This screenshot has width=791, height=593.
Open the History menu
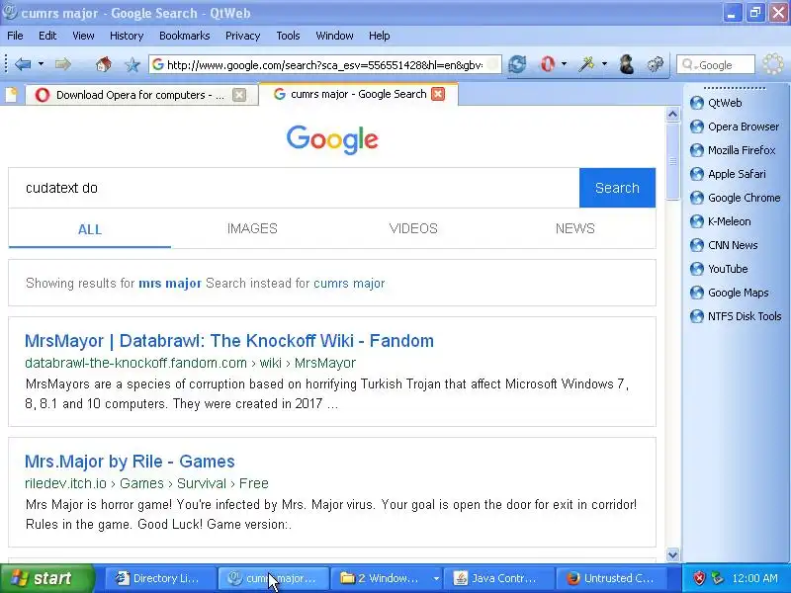[x=127, y=36]
